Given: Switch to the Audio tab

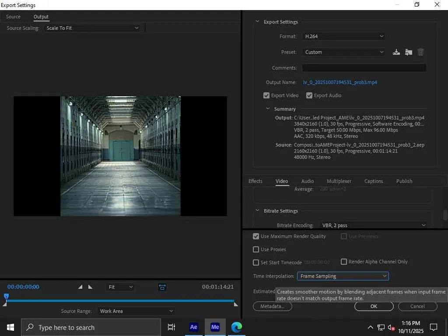Looking at the screenshot, I should tap(308, 181).
